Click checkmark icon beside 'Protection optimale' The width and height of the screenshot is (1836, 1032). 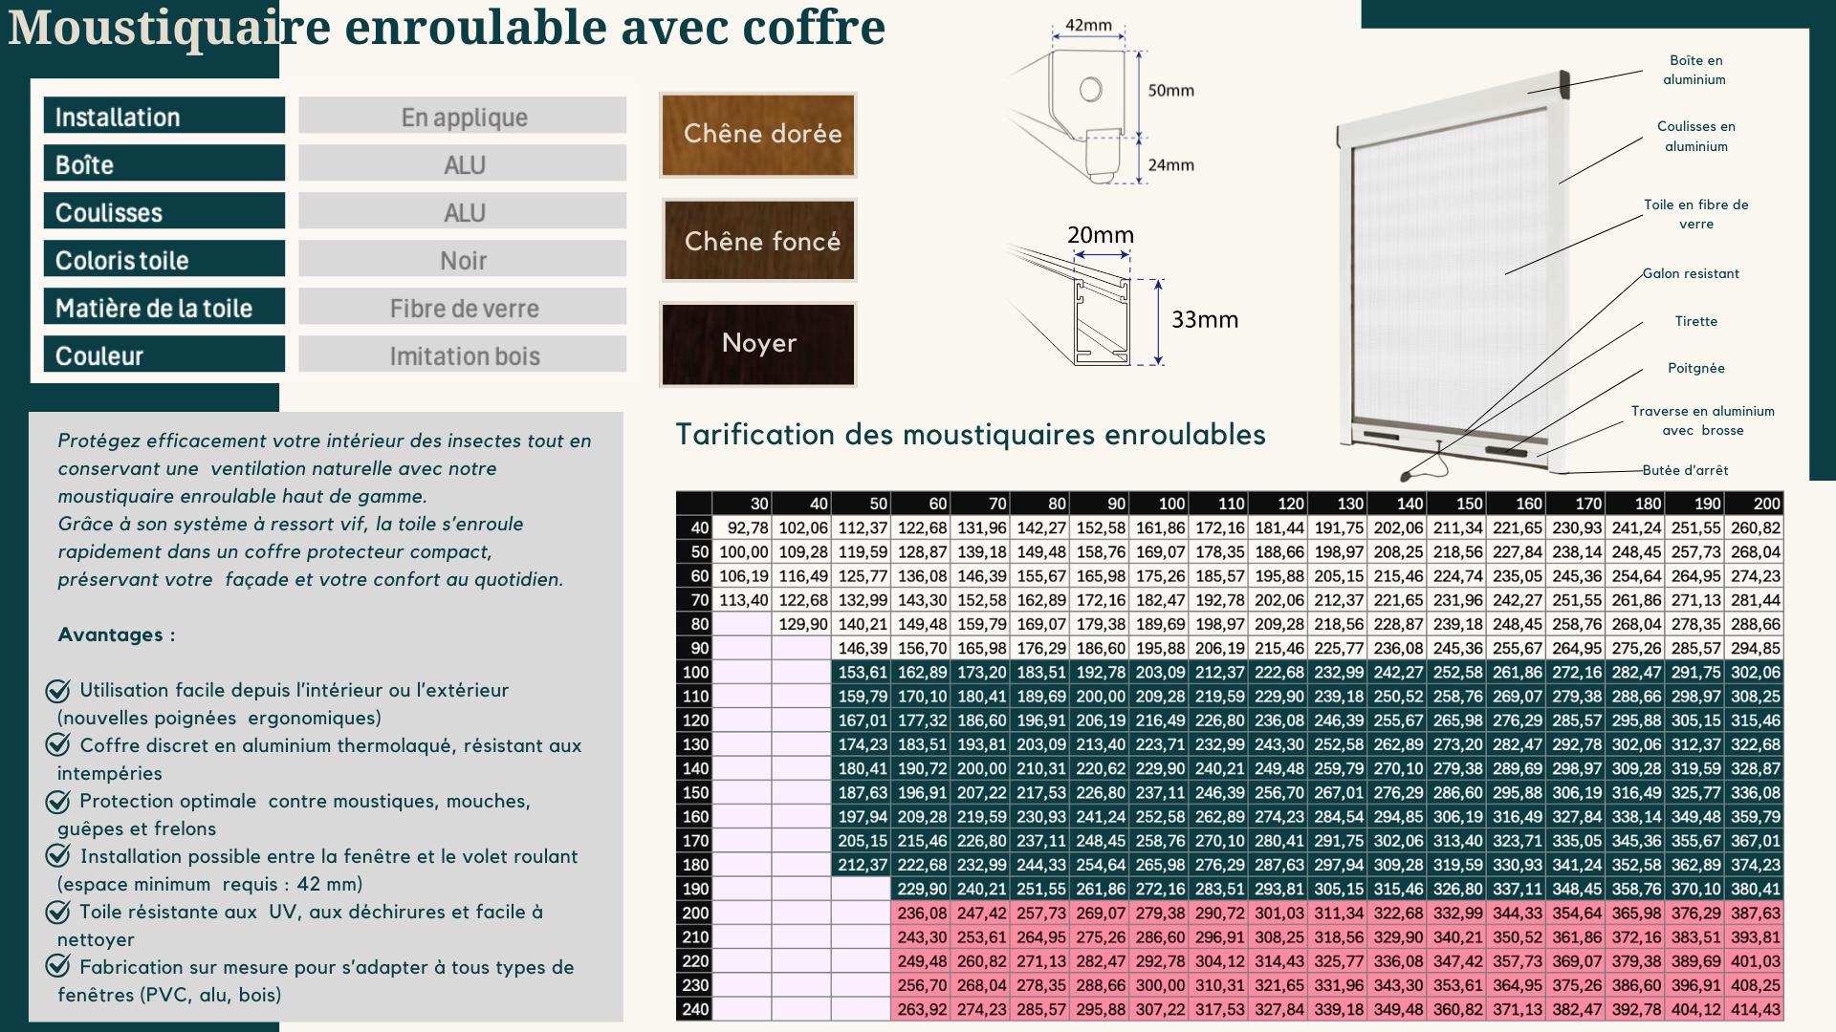[x=58, y=801]
